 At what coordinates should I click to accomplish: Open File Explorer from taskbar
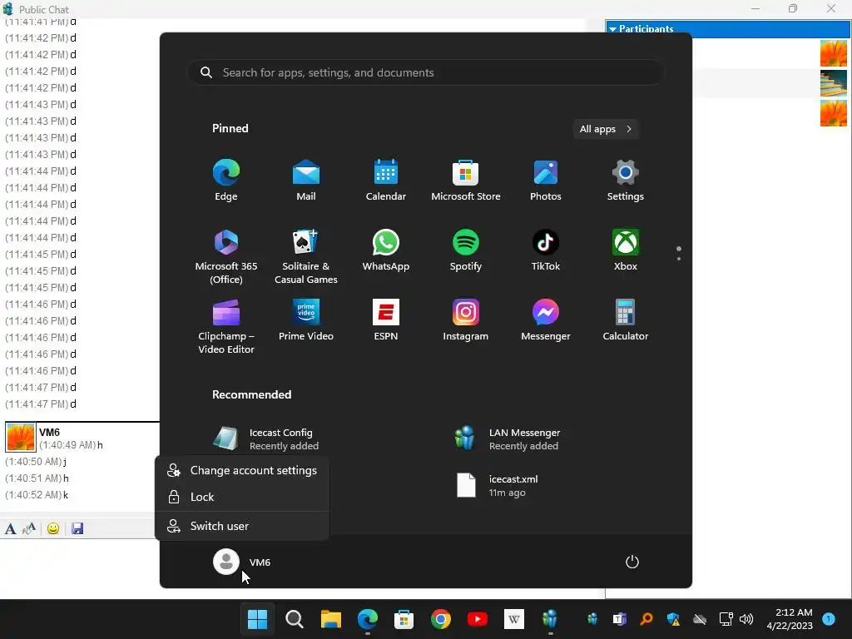pos(331,619)
